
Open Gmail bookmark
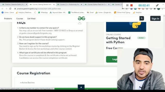click(x=90, y=13)
